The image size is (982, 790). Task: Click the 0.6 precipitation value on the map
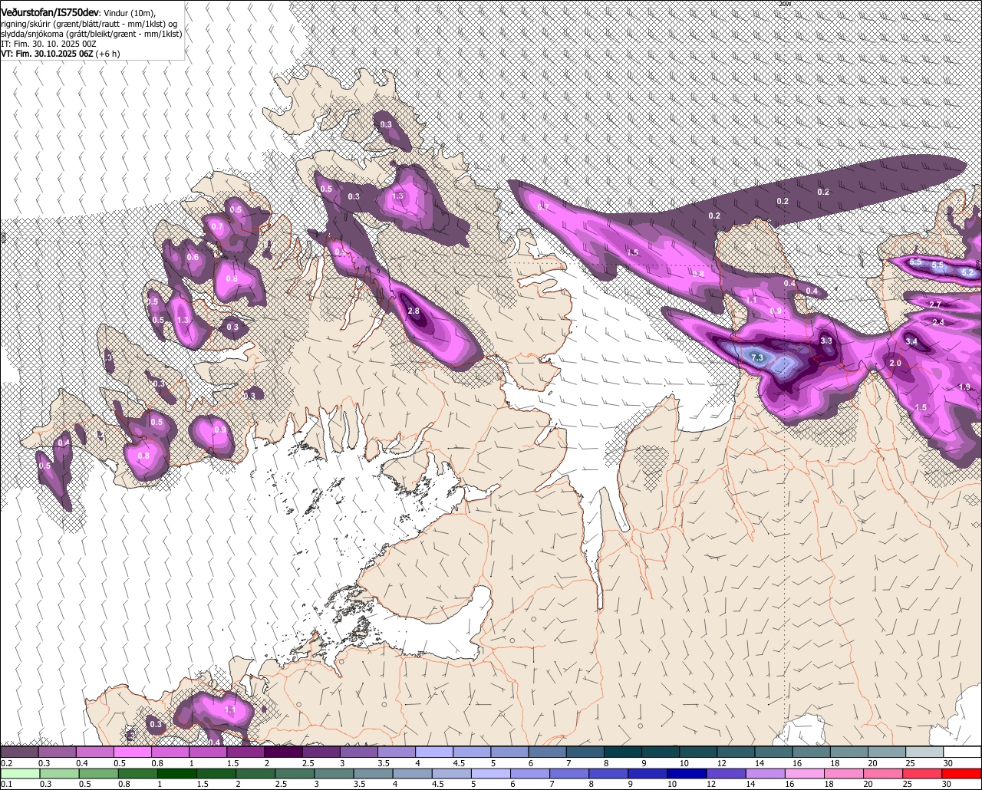coord(193,257)
